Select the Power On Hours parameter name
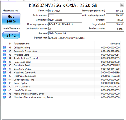This screenshot has height=120, width=126. (22, 87)
